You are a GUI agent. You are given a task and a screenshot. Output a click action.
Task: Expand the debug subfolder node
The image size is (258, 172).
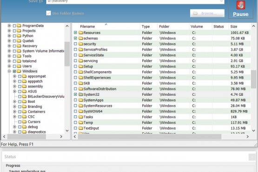point(14,127)
